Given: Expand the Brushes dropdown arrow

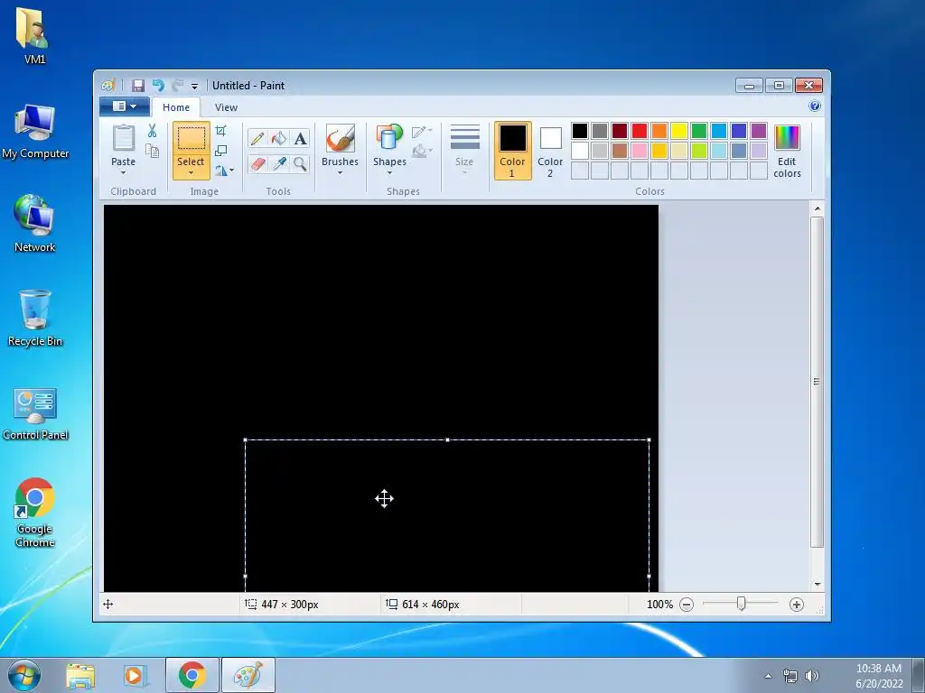Looking at the screenshot, I should pos(340,172).
